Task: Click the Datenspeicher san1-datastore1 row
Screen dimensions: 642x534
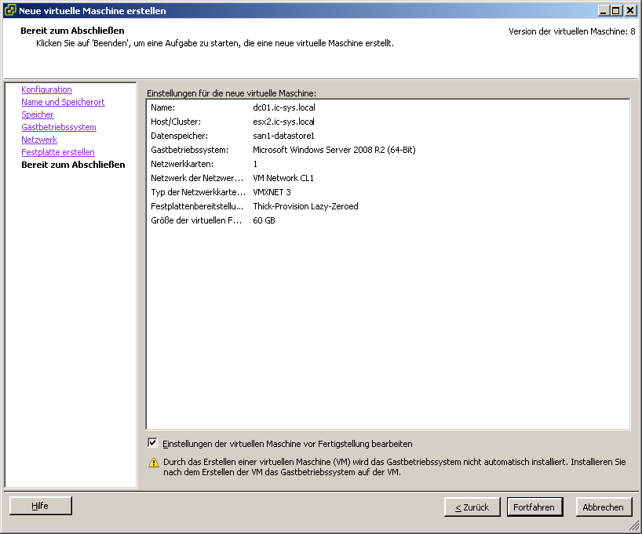Action: 283,136
